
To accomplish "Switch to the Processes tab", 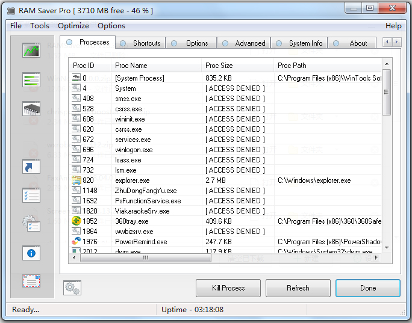I will tap(88, 42).
